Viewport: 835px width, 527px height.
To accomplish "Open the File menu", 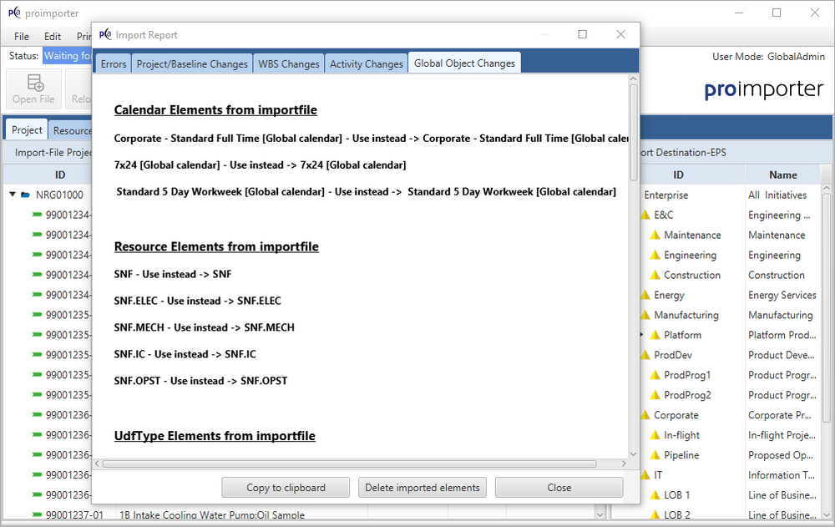I will coord(22,37).
